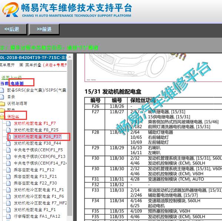Click the F31 fuse number cell

(x=95, y=179)
